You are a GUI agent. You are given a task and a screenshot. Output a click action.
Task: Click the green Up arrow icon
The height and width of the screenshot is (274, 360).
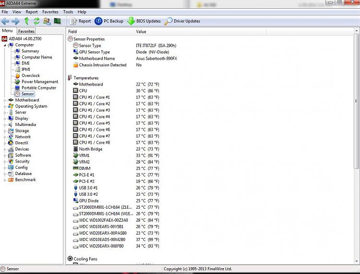pyautogui.click(x=26, y=21)
